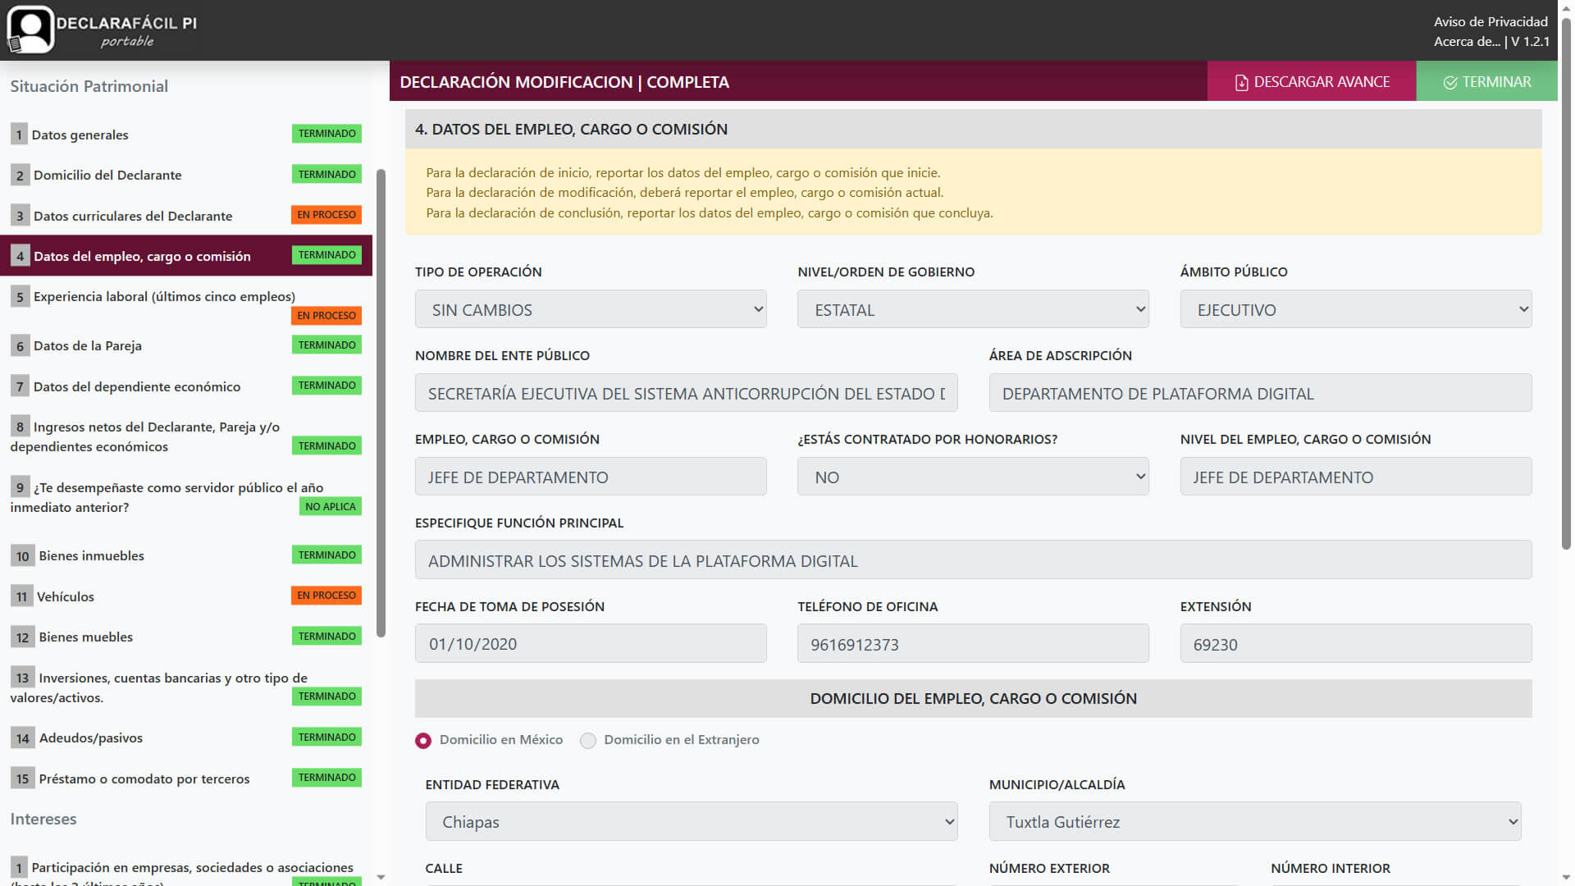Open the Aviso de Privacidad link
This screenshot has height=886, width=1575.
(x=1491, y=21)
